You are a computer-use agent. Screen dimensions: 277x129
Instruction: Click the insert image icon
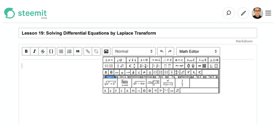point(106,52)
